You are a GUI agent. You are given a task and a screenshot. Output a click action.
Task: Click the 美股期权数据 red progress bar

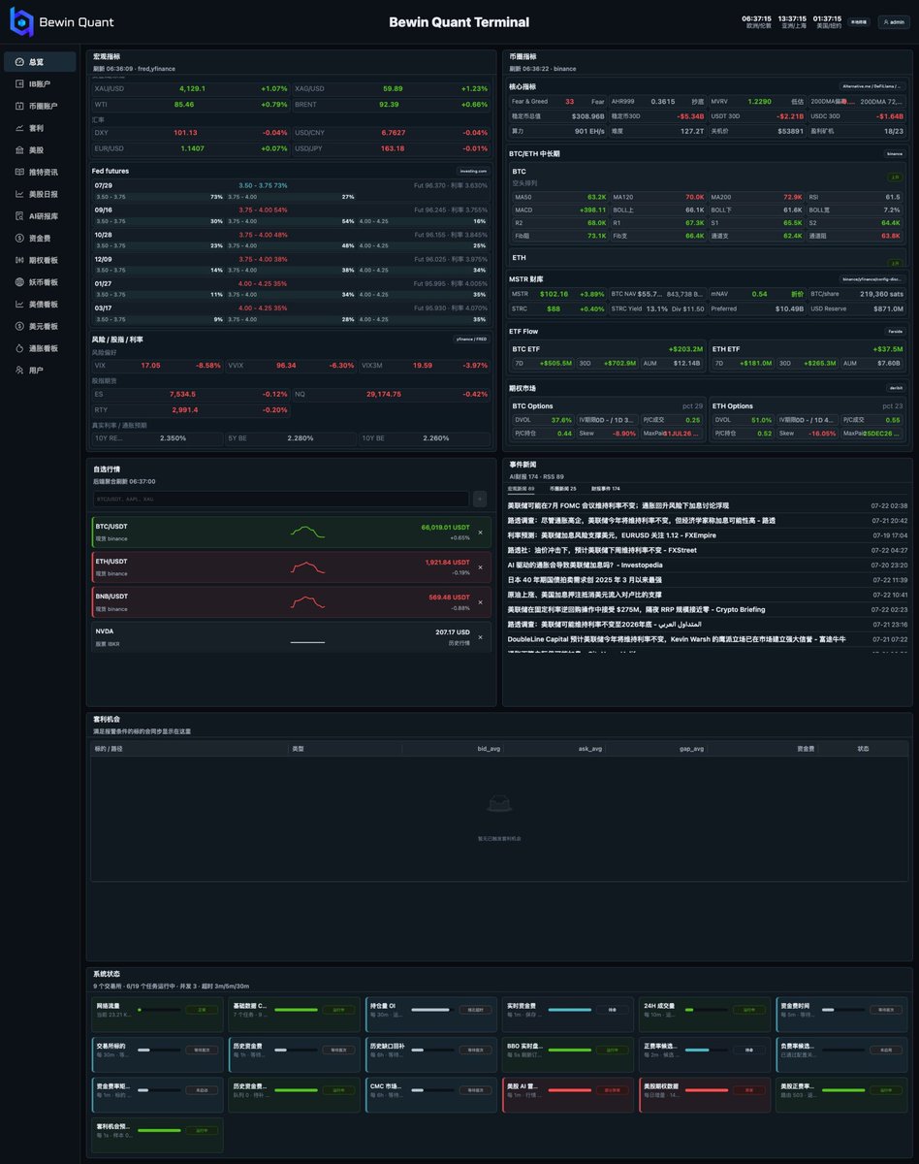pyautogui.click(x=707, y=1090)
